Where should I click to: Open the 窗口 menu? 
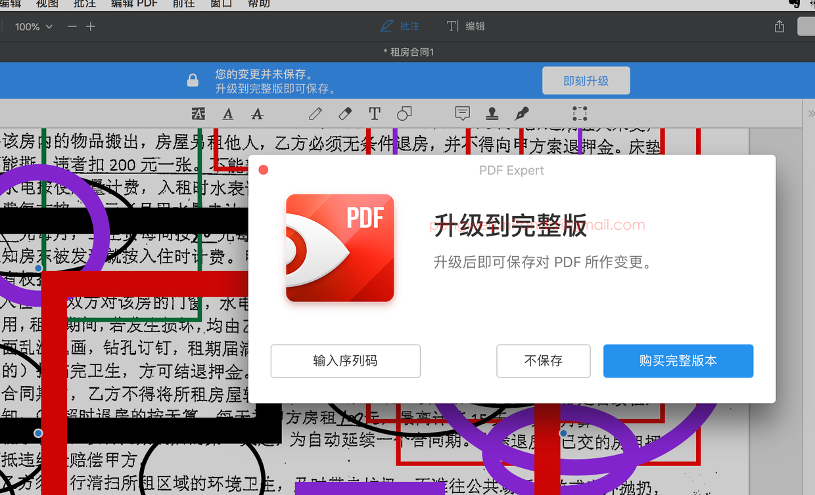point(221,3)
